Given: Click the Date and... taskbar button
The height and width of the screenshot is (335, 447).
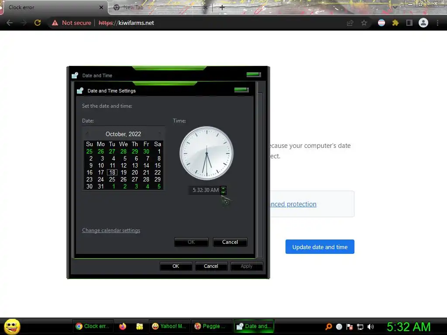Looking at the screenshot, I should (x=254, y=326).
